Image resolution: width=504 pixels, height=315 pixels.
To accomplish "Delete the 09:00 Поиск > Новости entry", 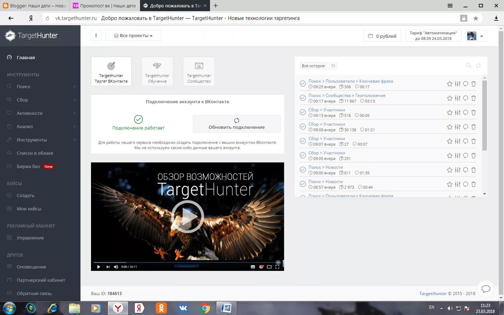I will 474,170.
